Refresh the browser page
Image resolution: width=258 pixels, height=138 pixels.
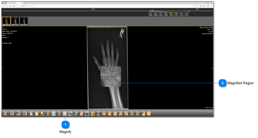[10, 6]
